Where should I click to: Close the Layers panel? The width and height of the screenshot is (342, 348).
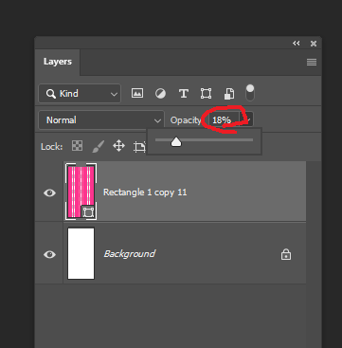[x=314, y=44]
